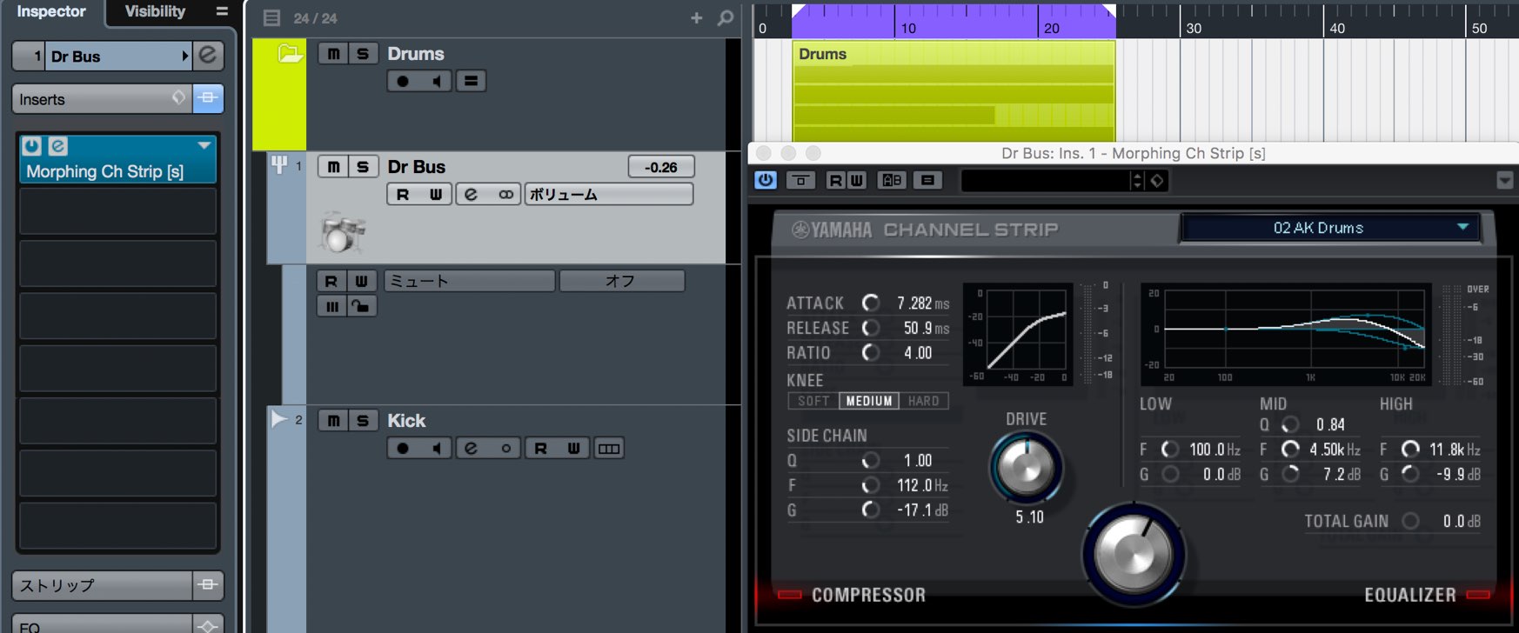Toggle Read automation on Dr Bus track
This screenshot has height=633, width=1519.
click(402, 194)
